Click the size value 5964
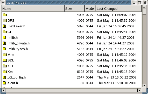148x94 pixels. 81,38
